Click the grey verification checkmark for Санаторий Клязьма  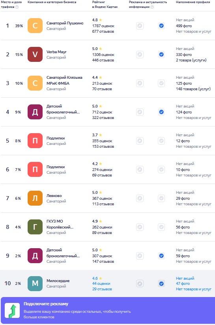(161, 84)
